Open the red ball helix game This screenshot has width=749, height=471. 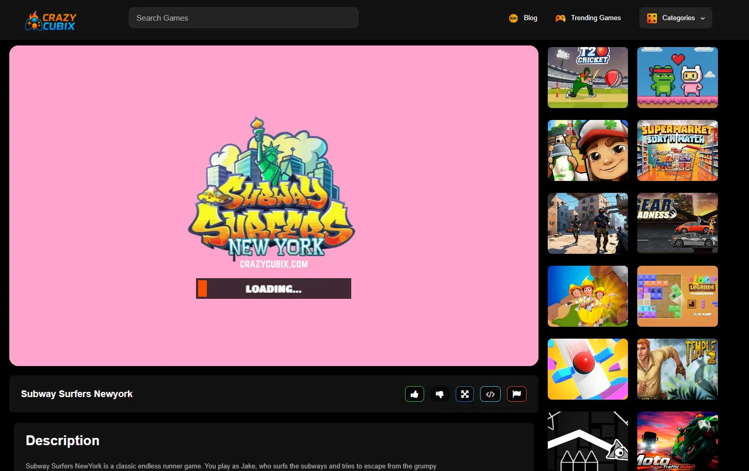coord(588,369)
